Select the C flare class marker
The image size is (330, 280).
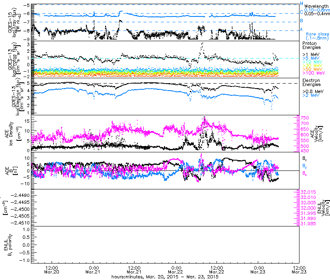(302, 12)
